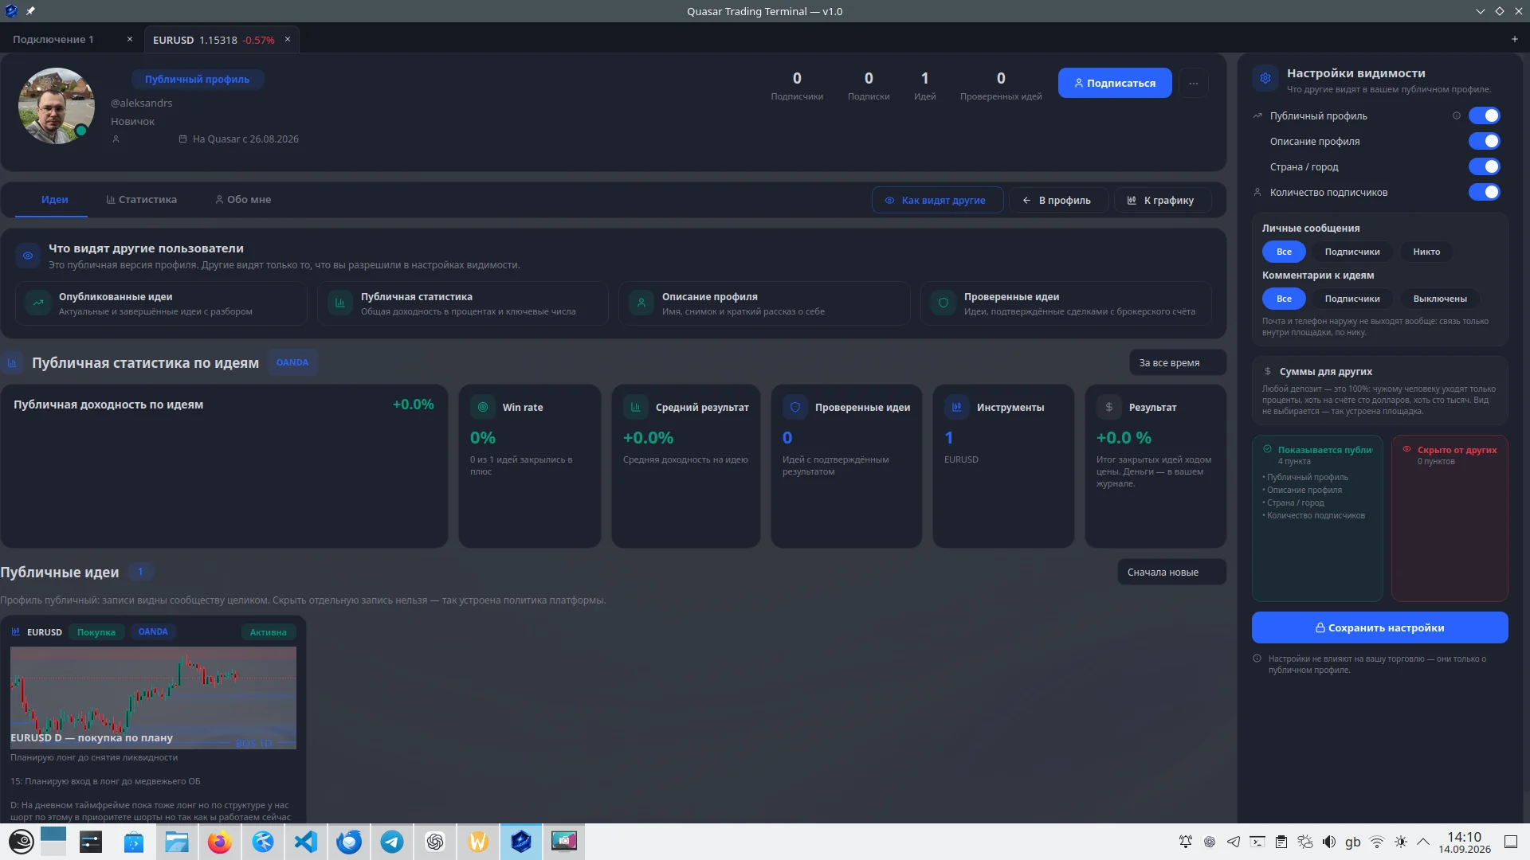Click the eye icon in Что видят другие пользователи
This screenshot has width=1530, height=860.
[28, 256]
